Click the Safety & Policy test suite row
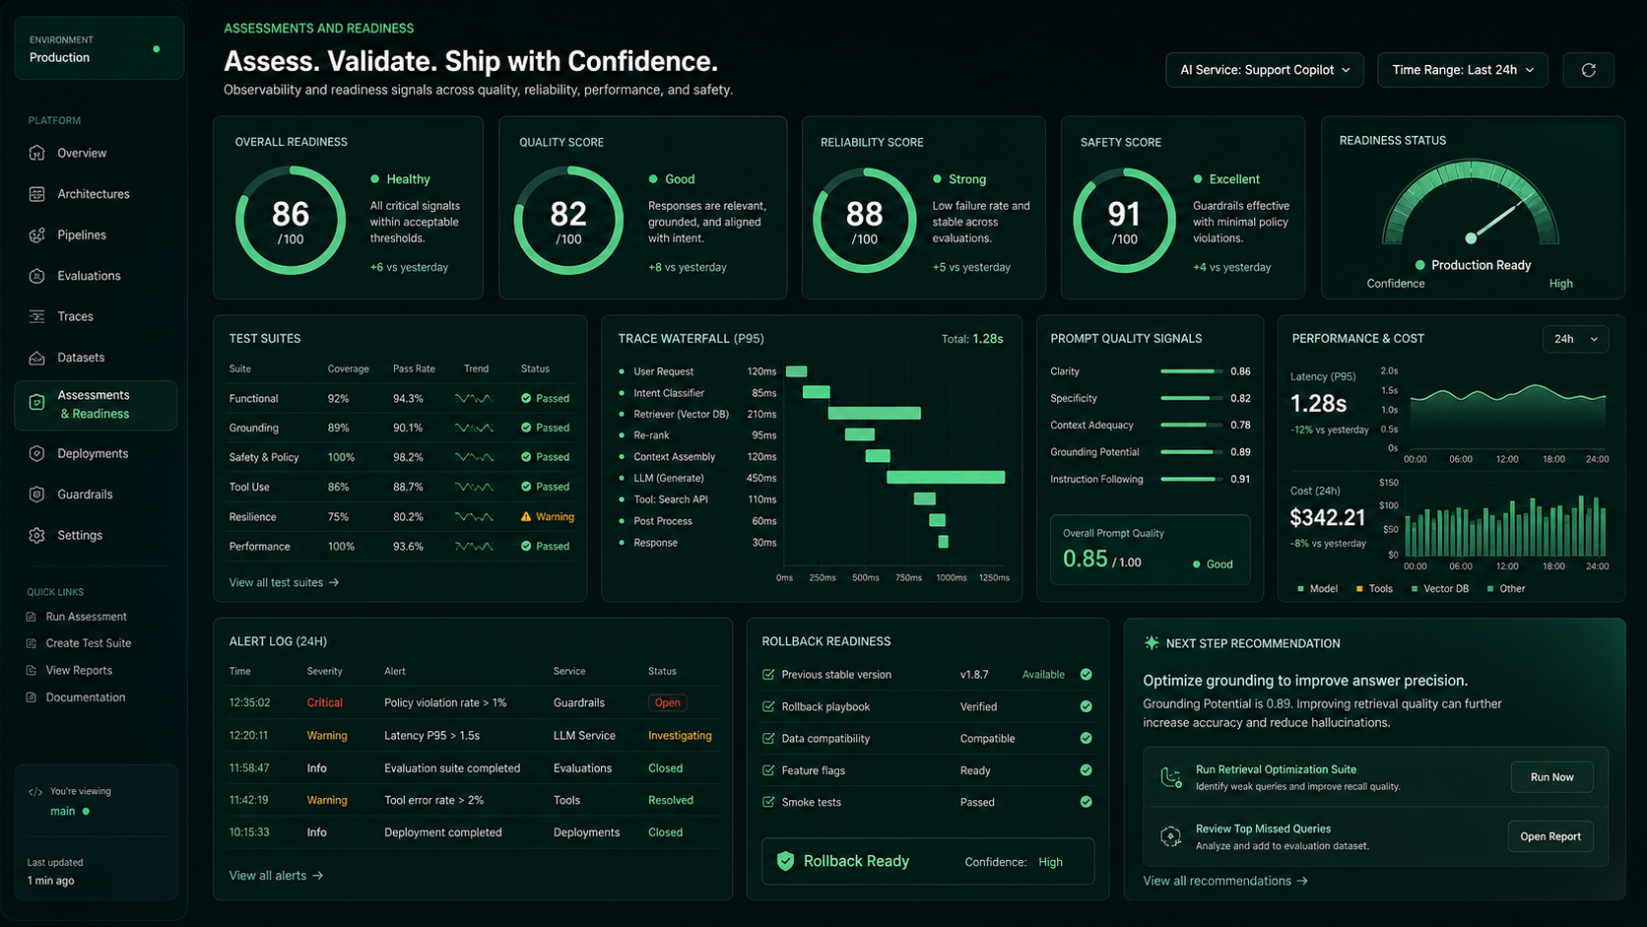Viewport: 1647px width, 927px height. [x=402, y=457]
